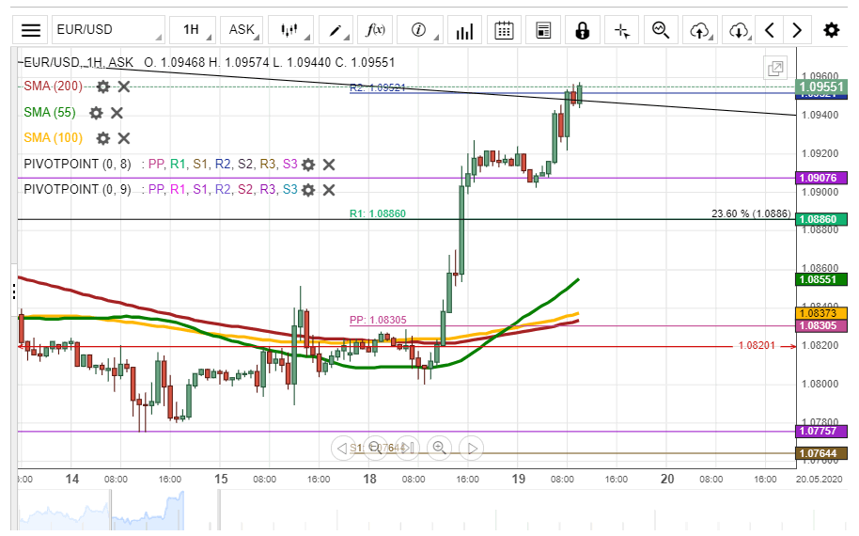Open SMA (55) settings gear
Viewport: 859px width, 536px height.
point(96,113)
